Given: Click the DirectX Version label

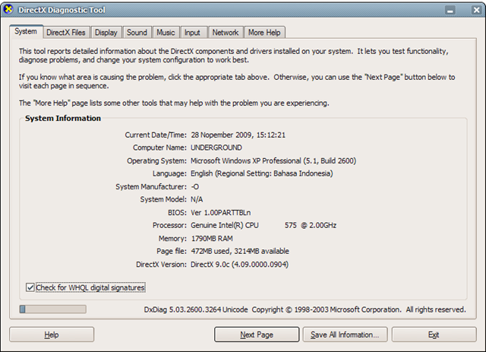Looking at the screenshot, I should 161,265.
